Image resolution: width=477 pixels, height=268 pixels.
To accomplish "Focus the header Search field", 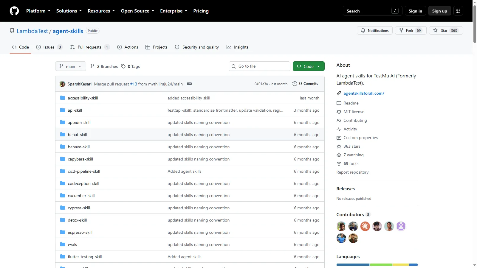I will pyautogui.click(x=372, y=11).
